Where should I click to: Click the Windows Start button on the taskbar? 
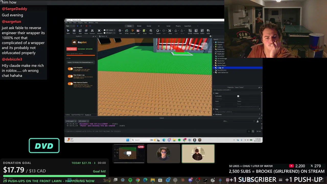click(x=127, y=140)
